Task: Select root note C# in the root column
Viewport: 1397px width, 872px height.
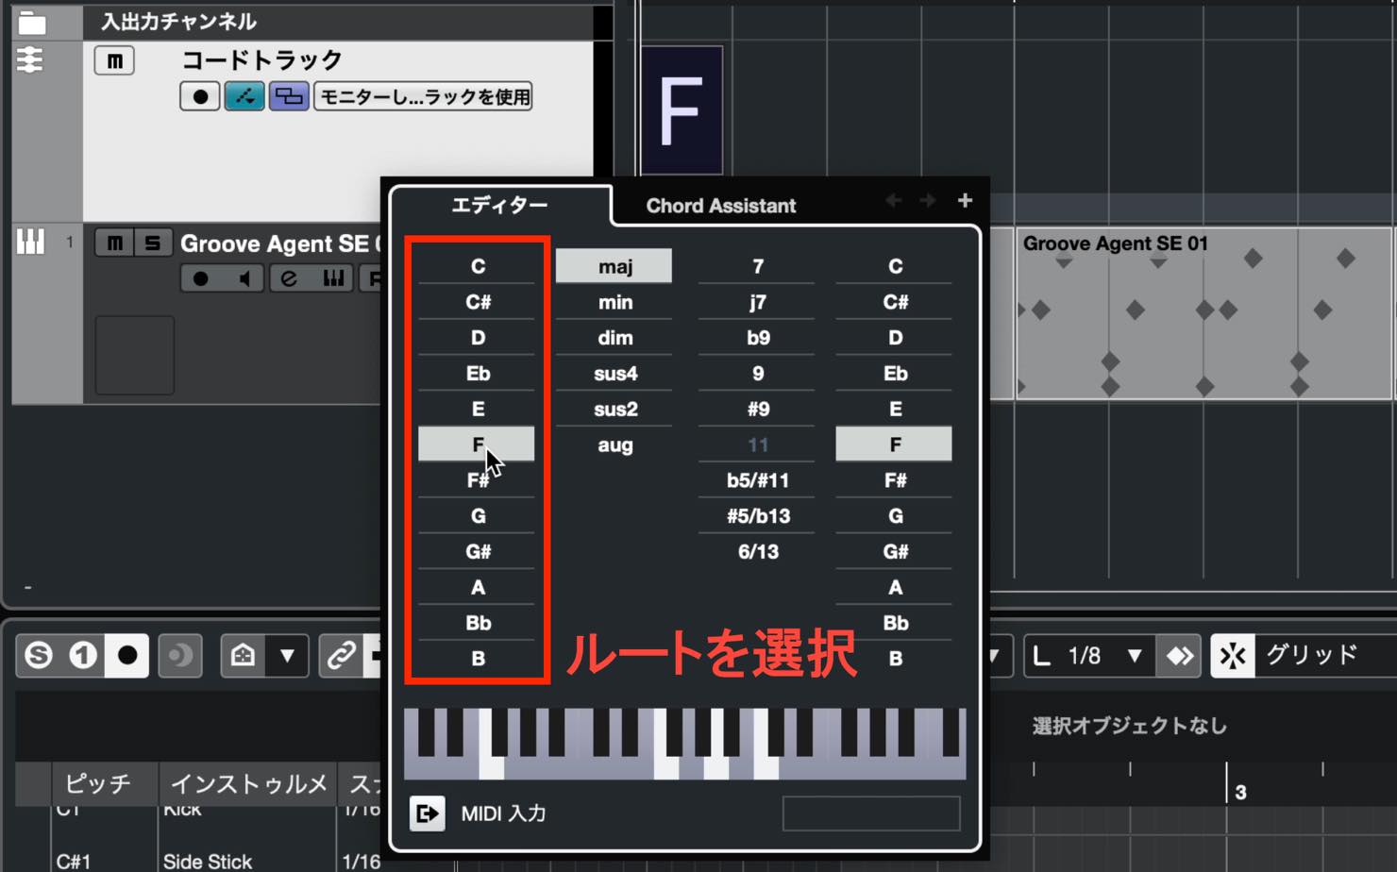Action: [x=477, y=302]
